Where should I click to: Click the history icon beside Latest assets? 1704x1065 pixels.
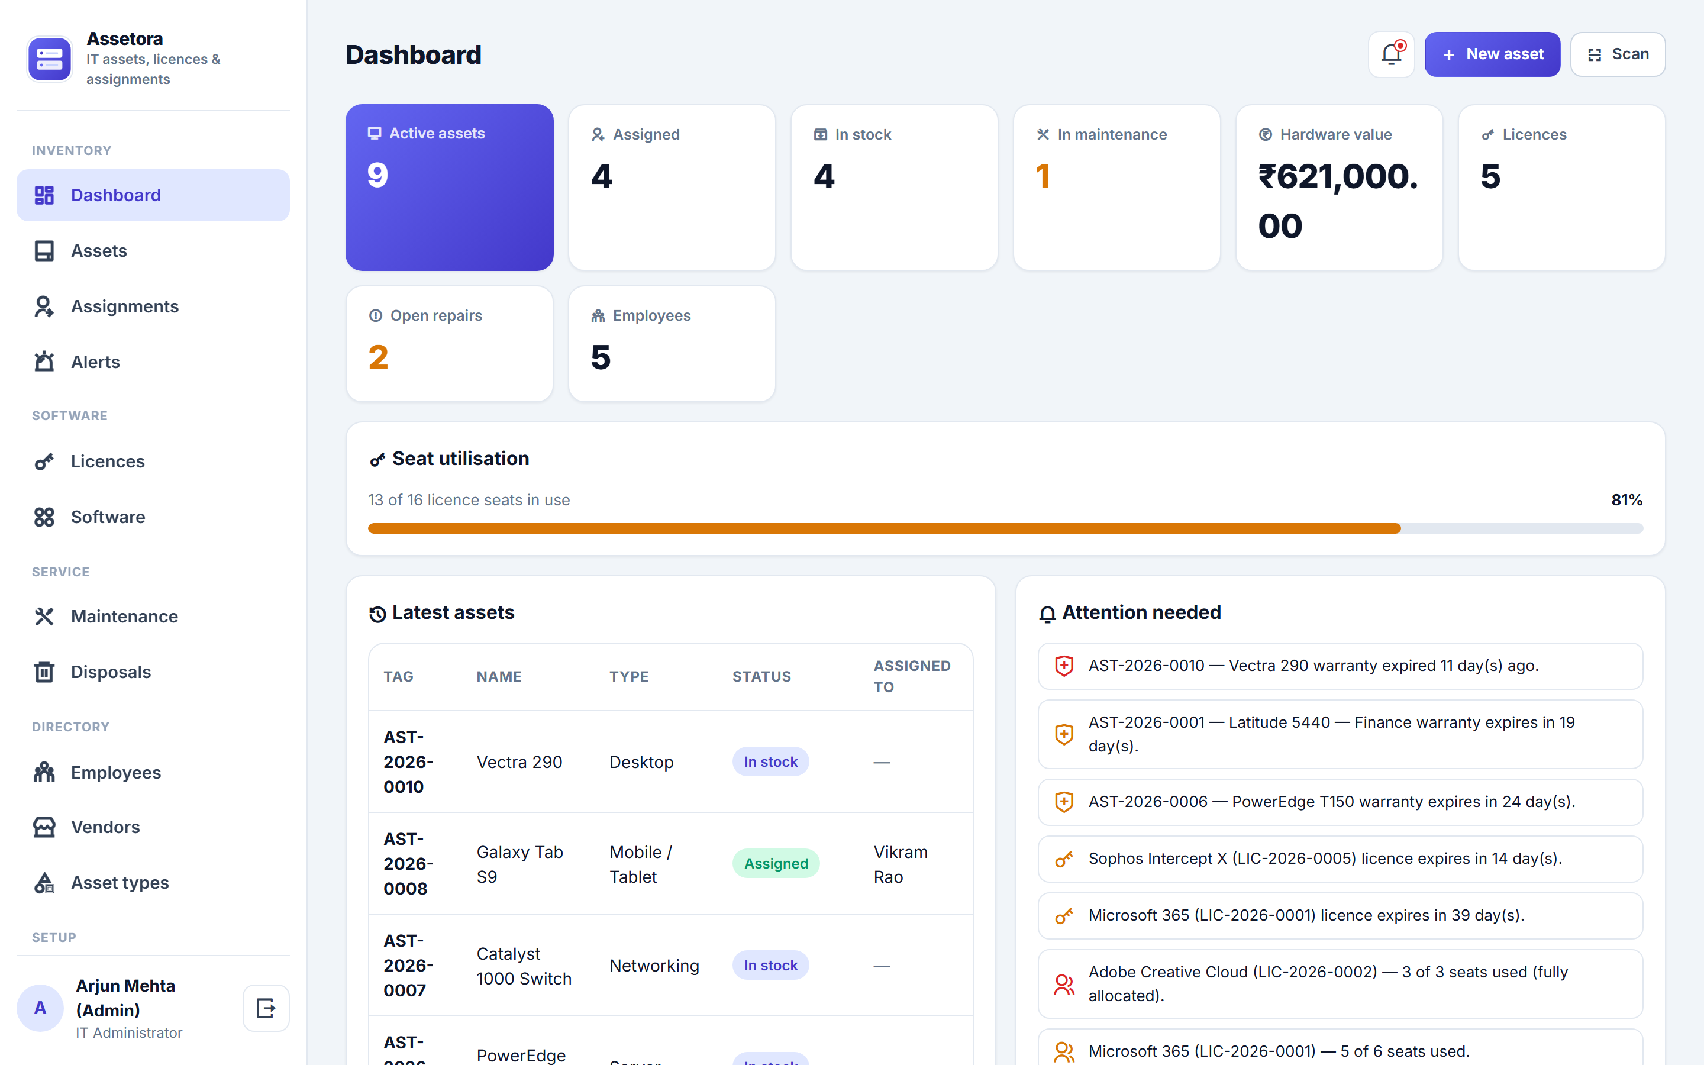377,614
